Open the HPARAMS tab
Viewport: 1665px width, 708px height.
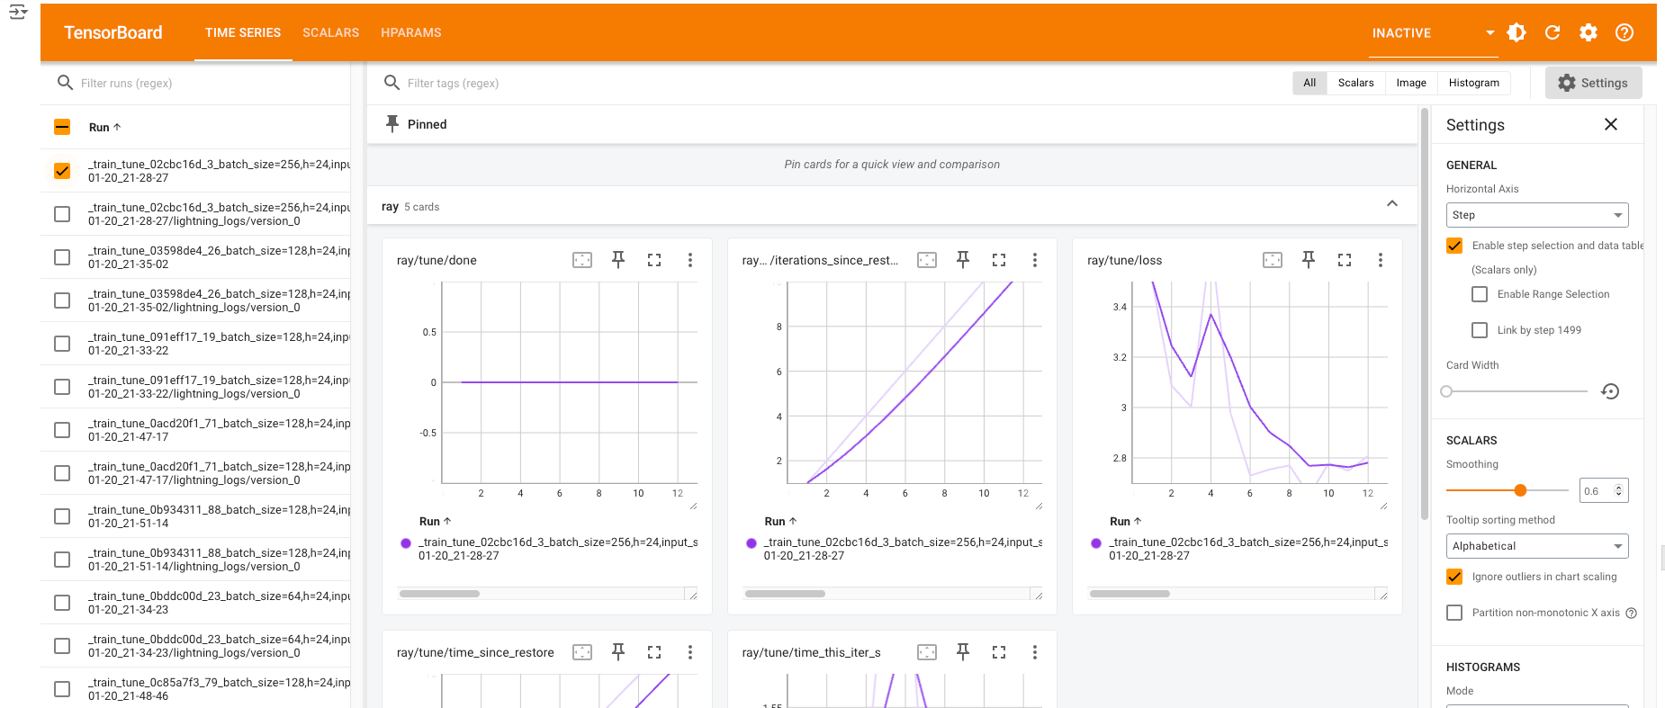click(410, 32)
